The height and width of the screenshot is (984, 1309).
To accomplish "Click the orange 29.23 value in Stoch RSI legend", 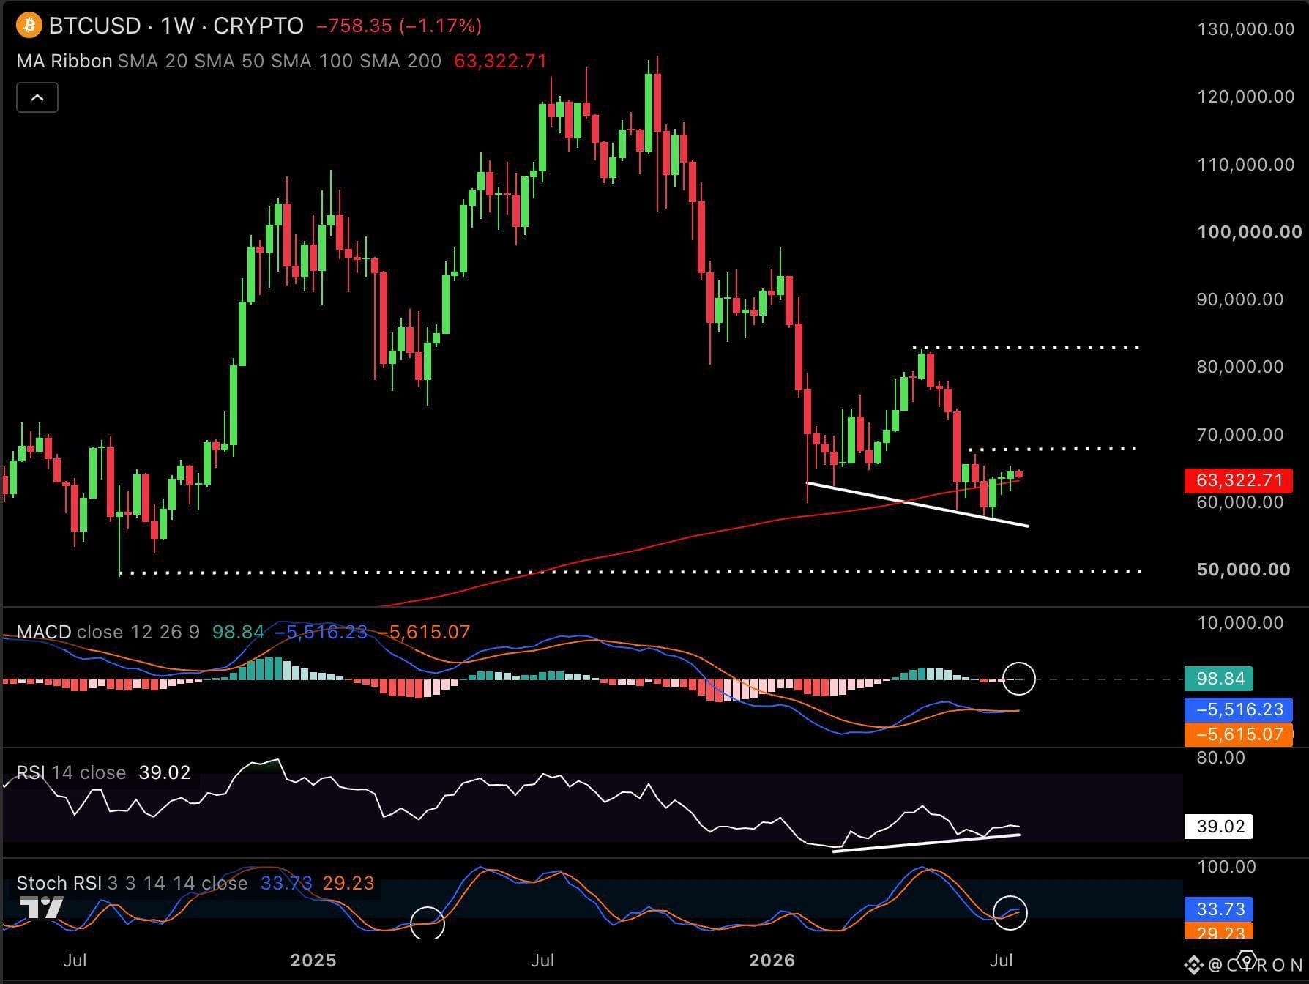I will point(348,883).
